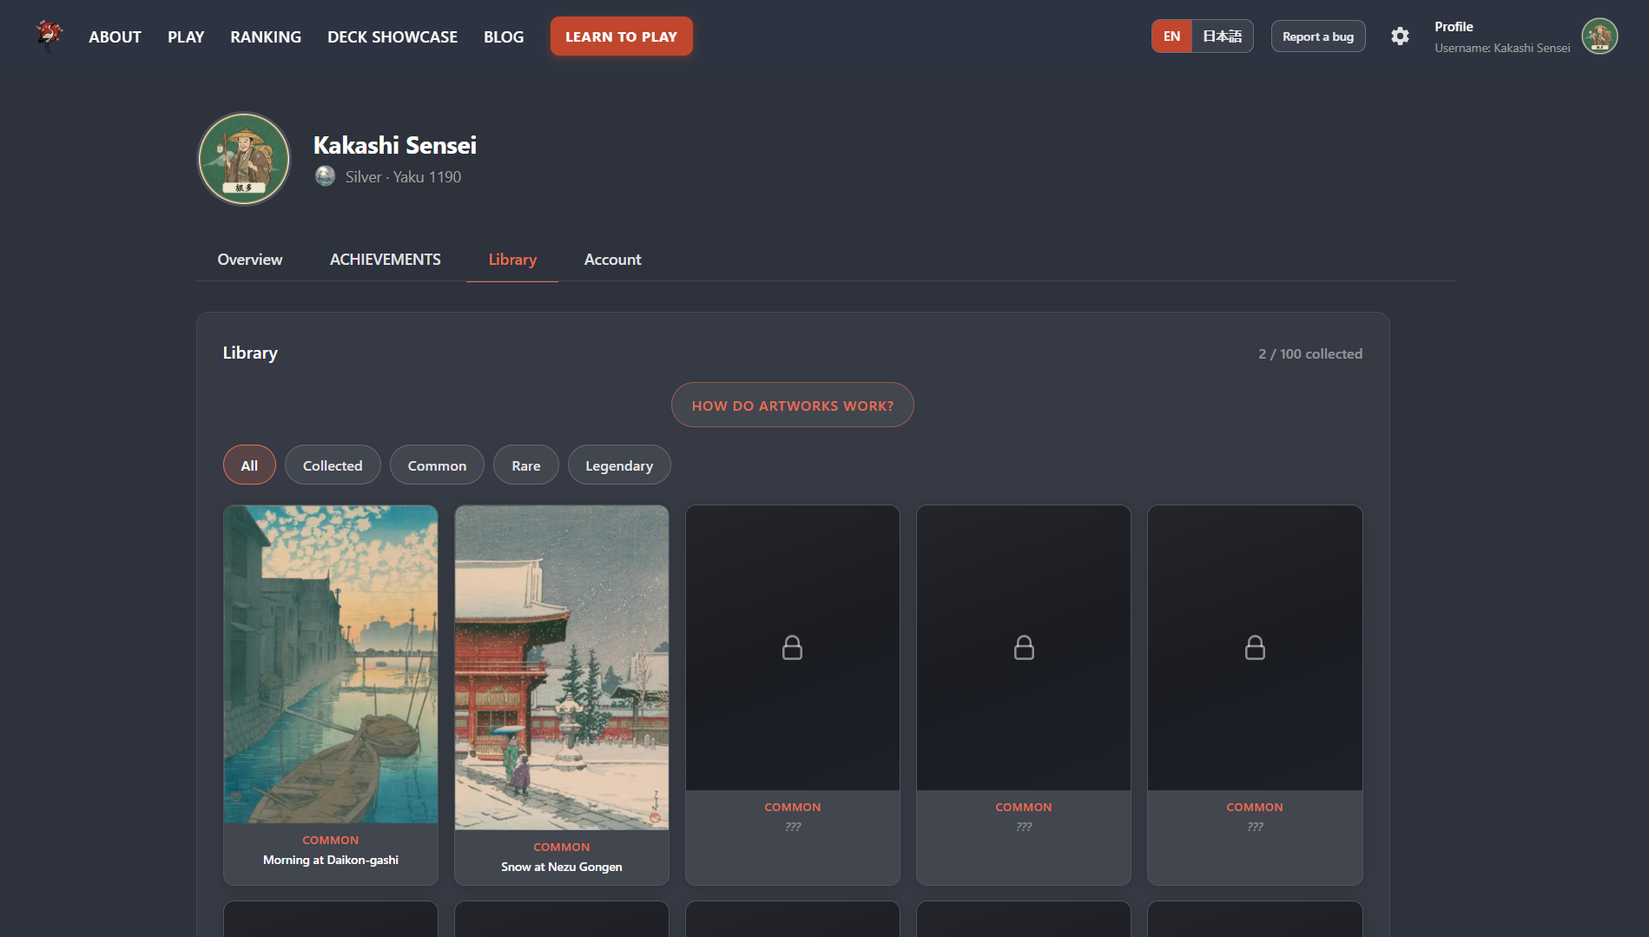The height and width of the screenshot is (937, 1649).
Task: Click the Kakashi Sensei profile name heading
Action: [x=395, y=145]
